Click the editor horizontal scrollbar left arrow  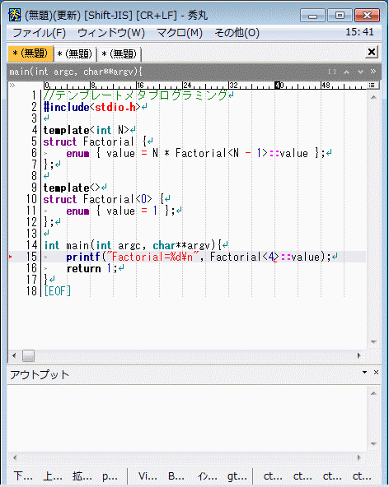point(14,355)
